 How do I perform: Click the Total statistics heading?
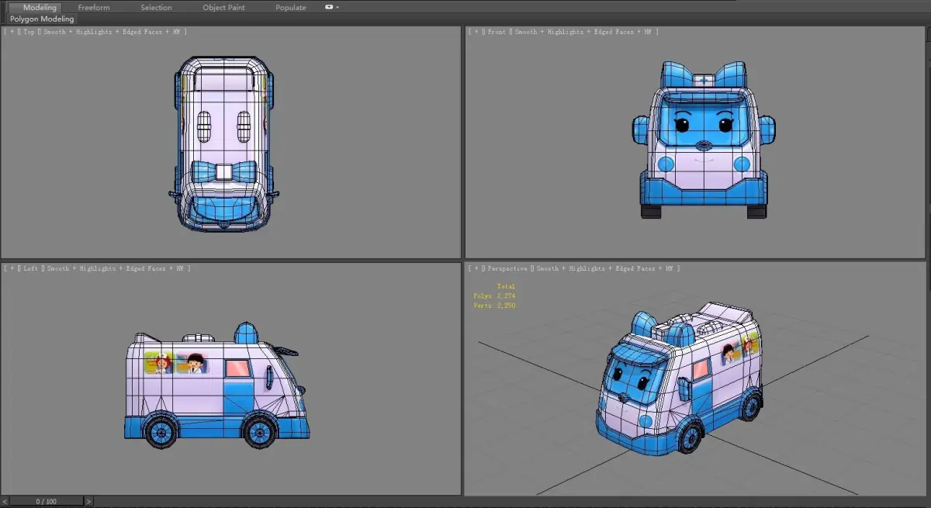506,287
